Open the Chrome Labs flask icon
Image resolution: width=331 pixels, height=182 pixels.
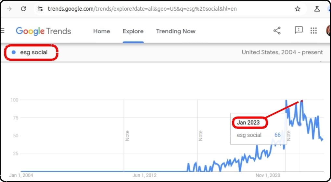click(x=317, y=9)
